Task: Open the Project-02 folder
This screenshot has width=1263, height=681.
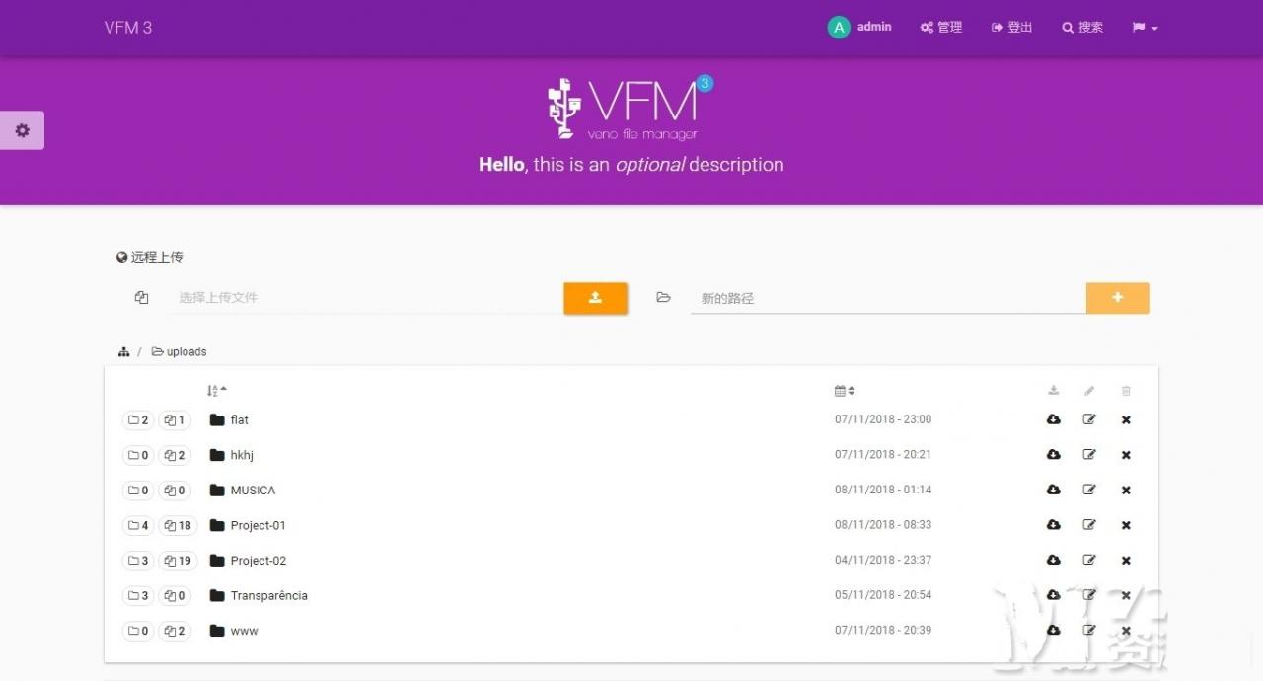Action: coord(248,561)
